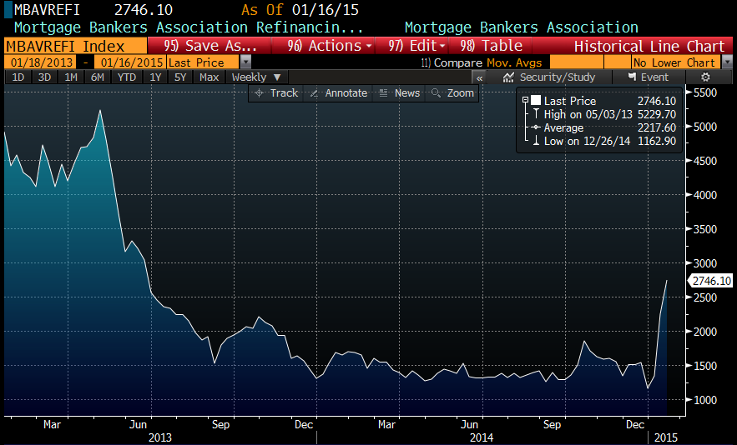The width and height of the screenshot is (737, 445).
Task: Toggle the Last Price white legend swatch
Action: click(x=535, y=100)
